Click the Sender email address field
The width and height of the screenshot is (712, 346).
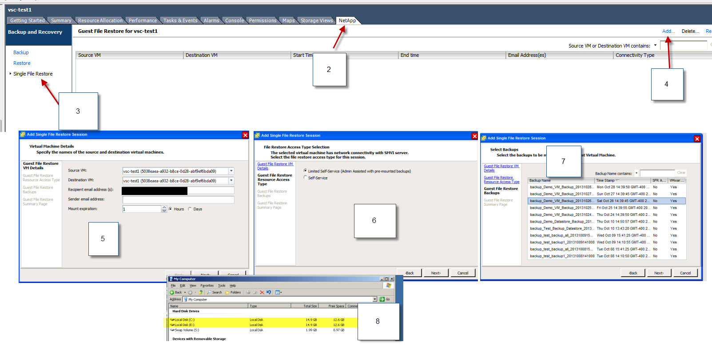click(178, 199)
